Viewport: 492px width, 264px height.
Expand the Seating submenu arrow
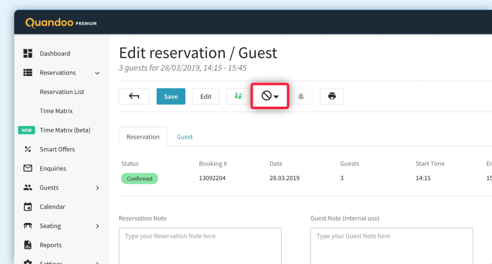click(x=97, y=226)
